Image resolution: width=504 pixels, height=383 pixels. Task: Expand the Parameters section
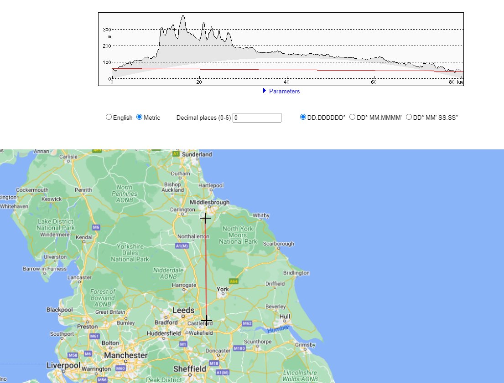[x=281, y=91]
